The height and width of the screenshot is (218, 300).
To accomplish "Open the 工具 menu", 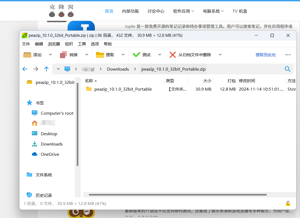I will click(82, 44).
